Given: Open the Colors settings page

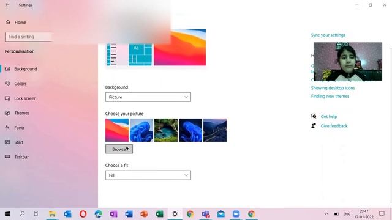Looking at the screenshot, I should (16, 84).
